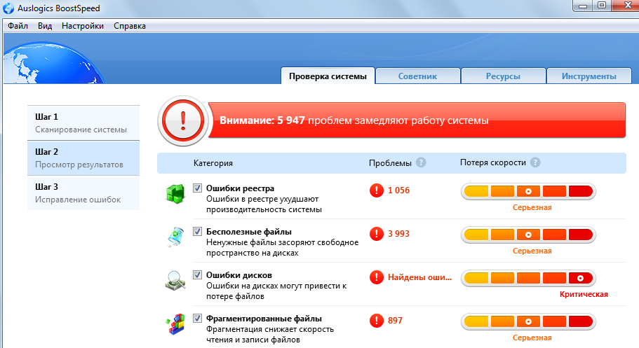
Task: Click the Auslogics BoostSpeed title bar icon
Action: (8, 8)
